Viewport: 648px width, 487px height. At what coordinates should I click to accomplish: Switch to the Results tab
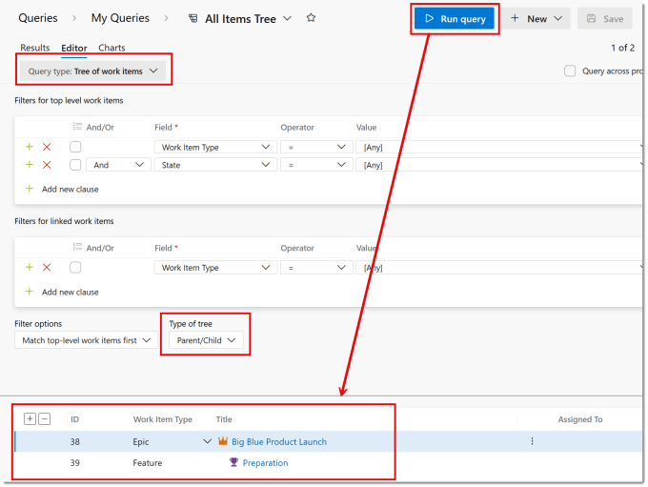click(x=34, y=48)
